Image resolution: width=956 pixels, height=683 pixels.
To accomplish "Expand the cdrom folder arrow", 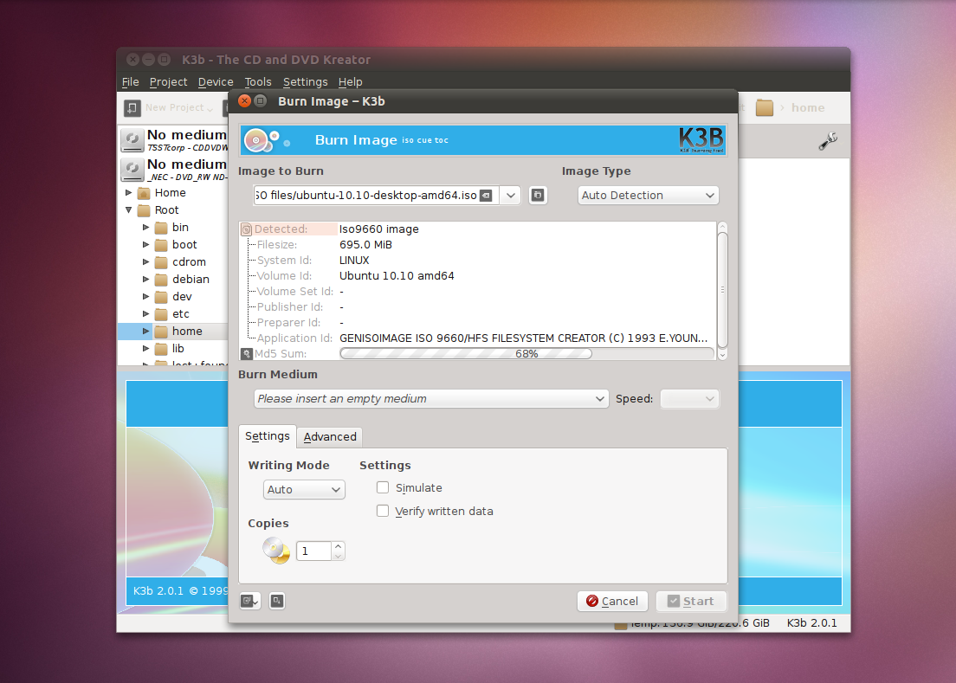I will click(145, 262).
